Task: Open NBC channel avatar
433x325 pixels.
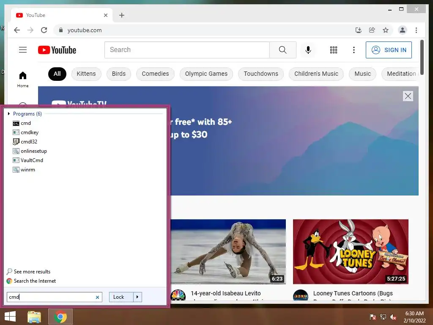Action: click(x=178, y=295)
